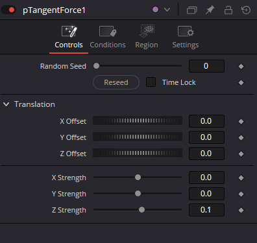Click the Y Strength value field
The width and height of the screenshot is (257, 243).
[206, 194]
